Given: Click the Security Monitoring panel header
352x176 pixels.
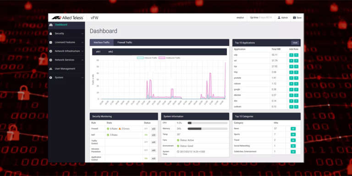Looking at the screenshot, I should [x=124, y=116].
